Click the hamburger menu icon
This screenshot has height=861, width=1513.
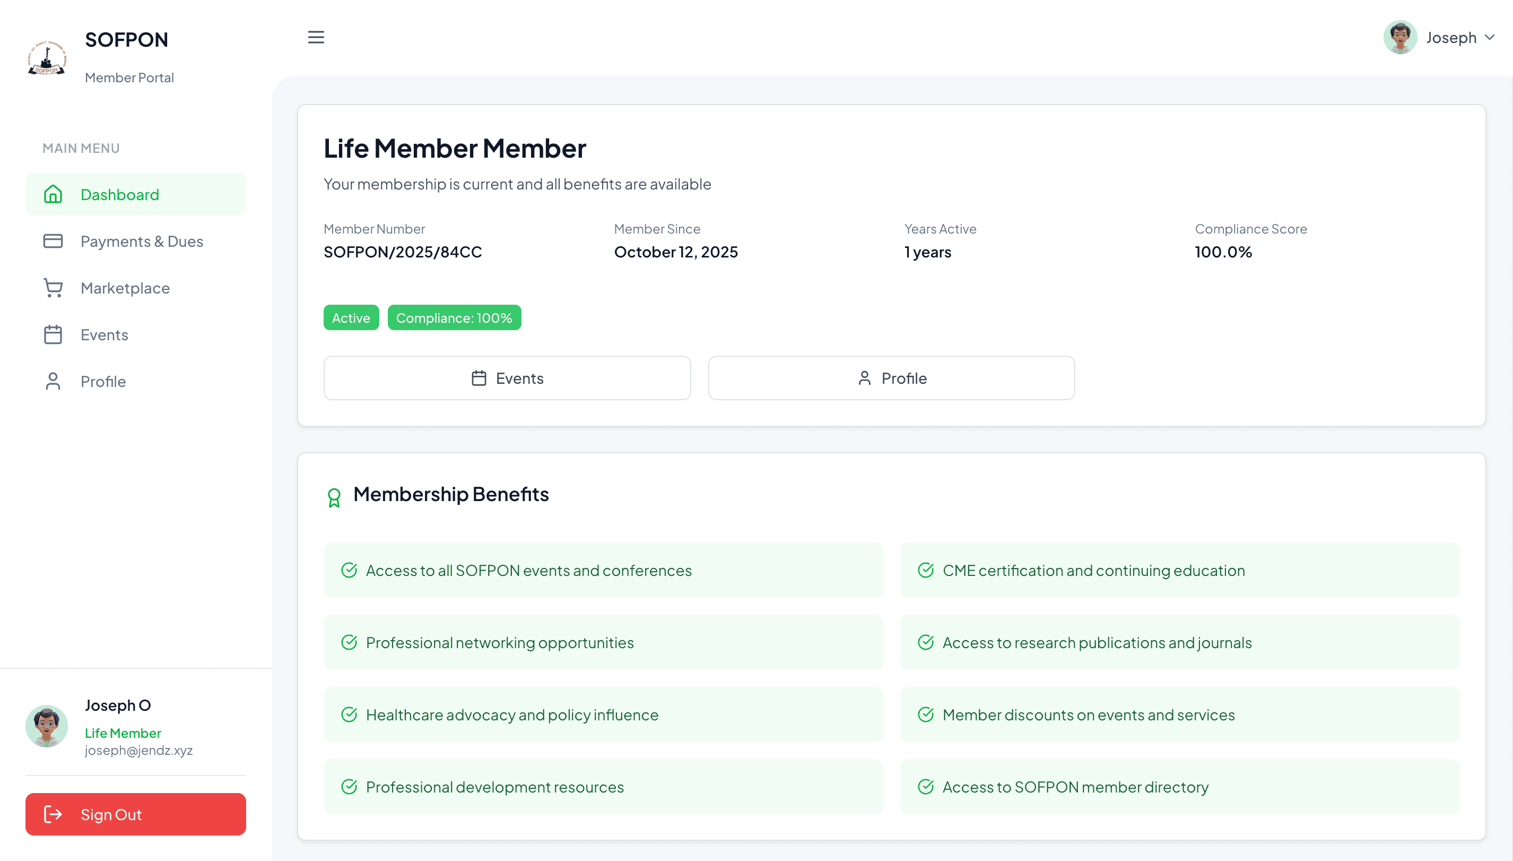316,37
